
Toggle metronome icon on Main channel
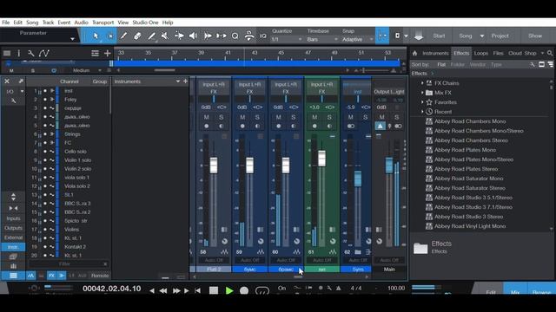tap(381, 126)
